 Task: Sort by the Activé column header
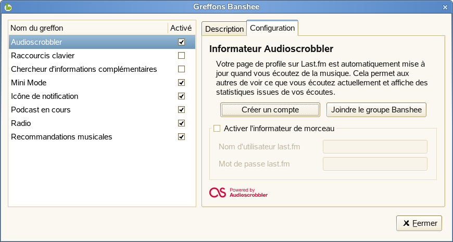coord(181,28)
